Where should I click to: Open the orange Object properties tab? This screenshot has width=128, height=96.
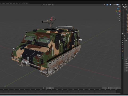[123, 51]
